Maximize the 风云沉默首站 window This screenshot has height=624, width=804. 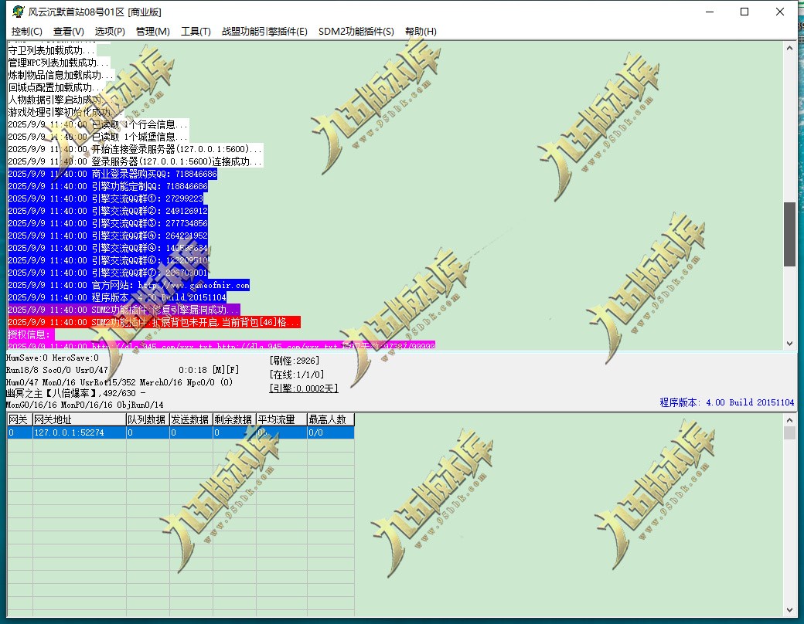click(744, 12)
